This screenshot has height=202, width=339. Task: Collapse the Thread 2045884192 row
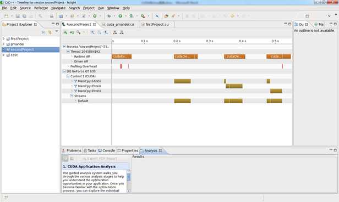[x=68, y=52]
